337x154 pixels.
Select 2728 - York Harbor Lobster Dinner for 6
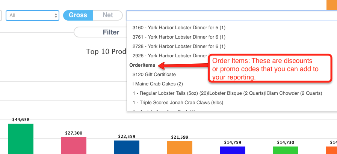coord(179,46)
